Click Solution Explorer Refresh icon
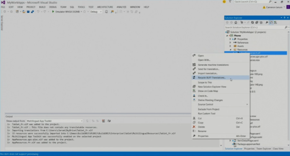 (252, 23)
